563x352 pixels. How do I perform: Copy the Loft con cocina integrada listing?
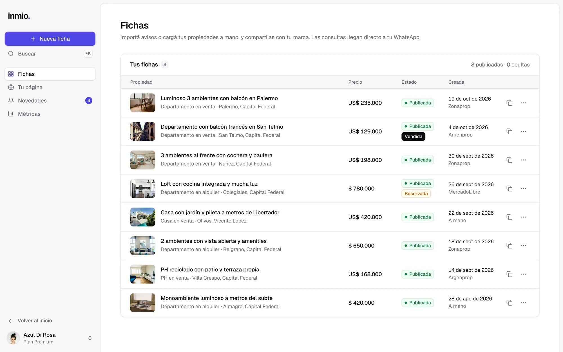click(509, 188)
